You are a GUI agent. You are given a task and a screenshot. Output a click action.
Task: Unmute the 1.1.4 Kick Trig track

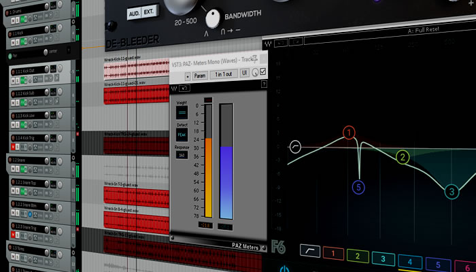point(13,147)
